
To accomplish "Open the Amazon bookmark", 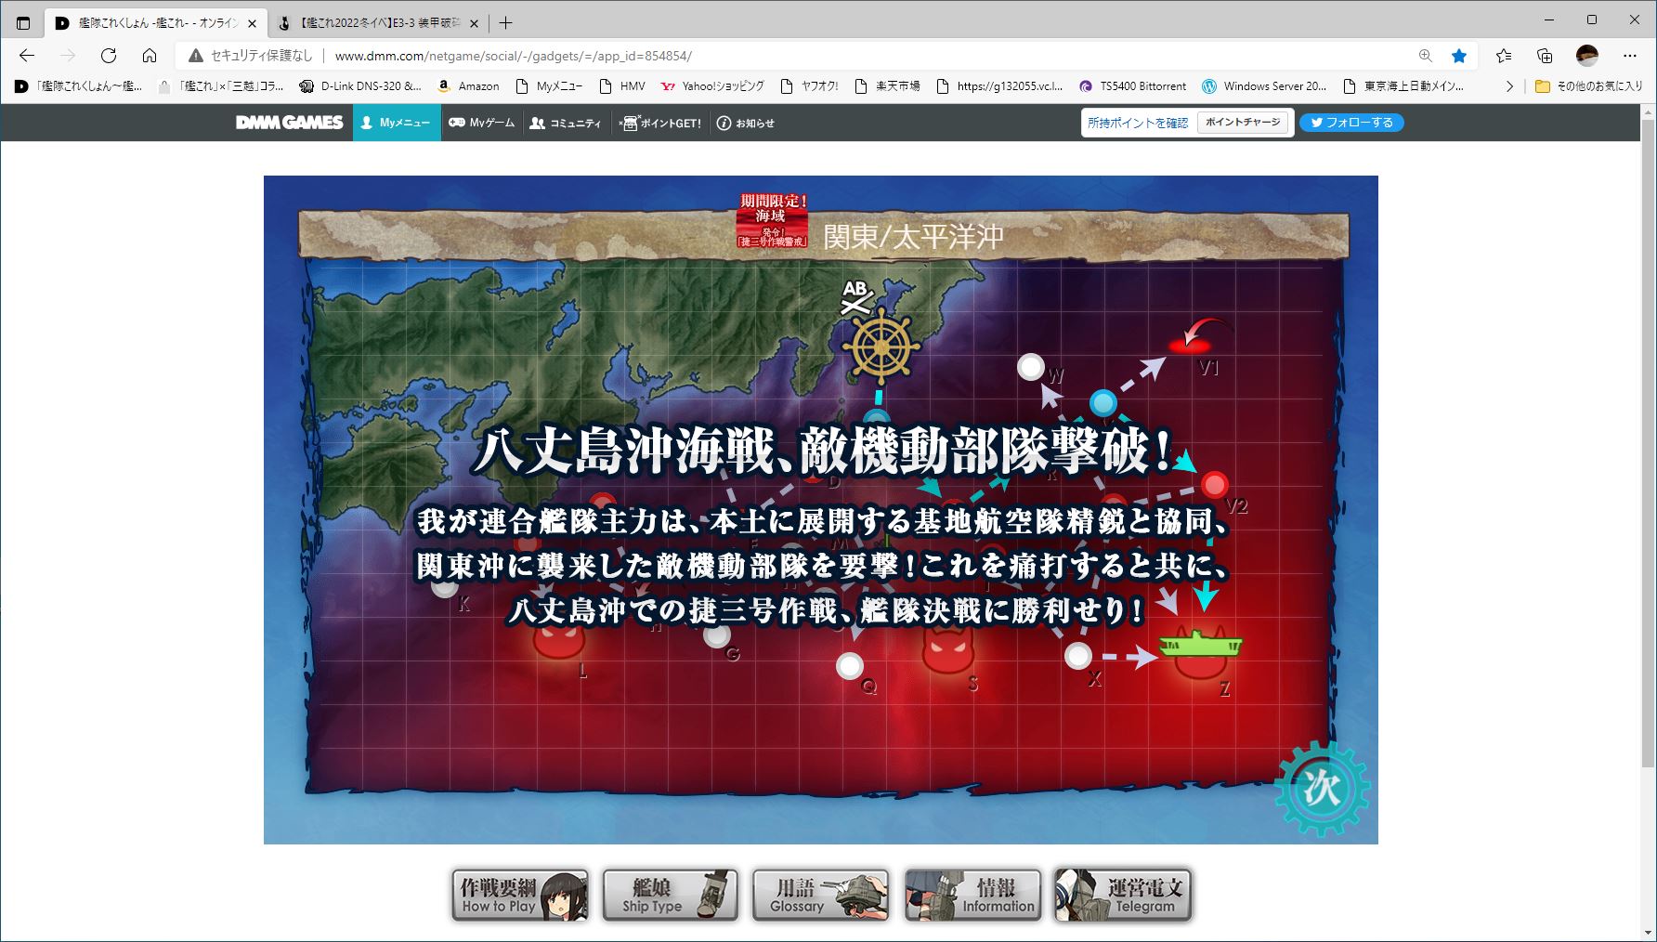I will (x=468, y=86).
